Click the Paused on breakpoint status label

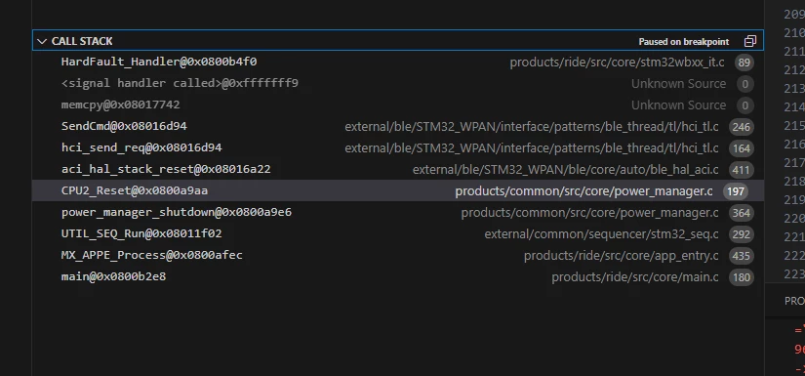683,42
